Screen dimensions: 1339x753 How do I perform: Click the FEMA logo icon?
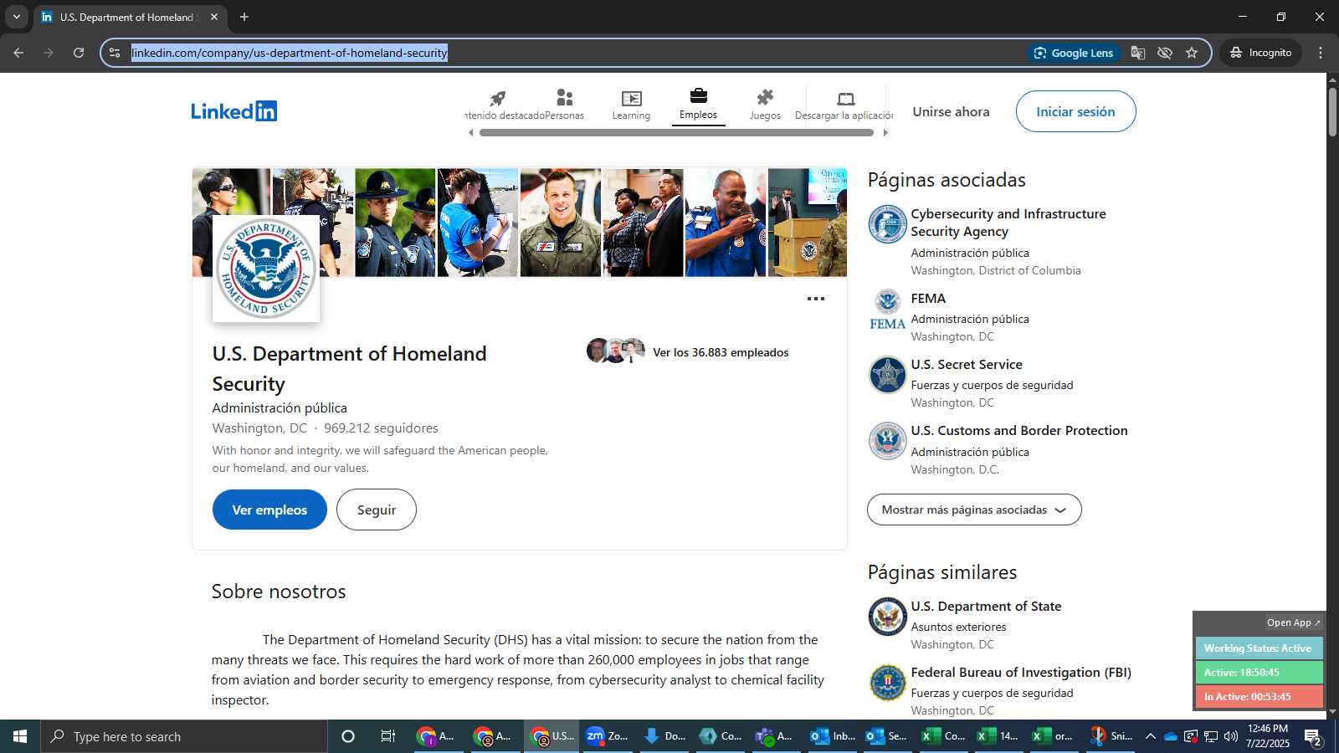pyautogui.click(x=888, y=309)
